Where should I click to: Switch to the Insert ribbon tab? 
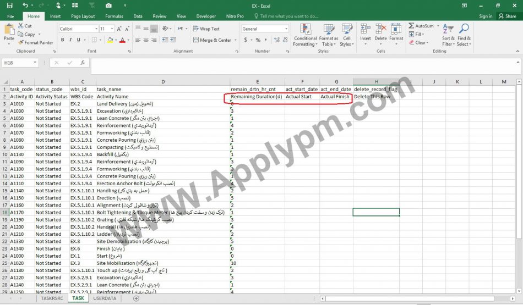[x=56, y=16]
